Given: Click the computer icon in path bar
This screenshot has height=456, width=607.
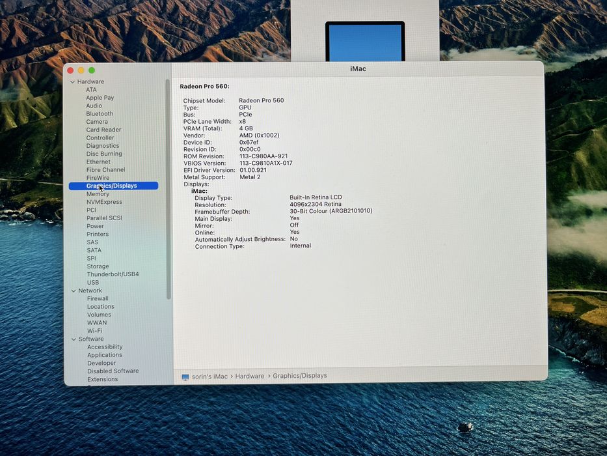Looking at the screenshot, I should click(x=185, y=377).
